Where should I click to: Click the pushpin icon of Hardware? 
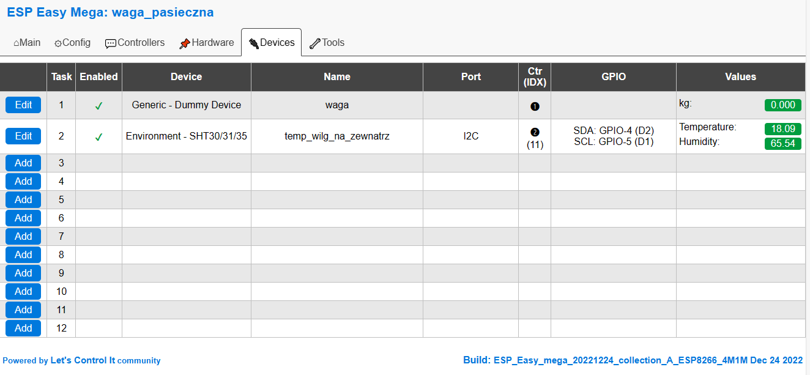pos(185,43)
